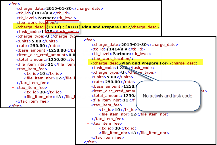Image resolution: width=217 pixels, height=145 pixels.
Task: Click tx_id 20 in the front window
Action: tap(118, 128)
